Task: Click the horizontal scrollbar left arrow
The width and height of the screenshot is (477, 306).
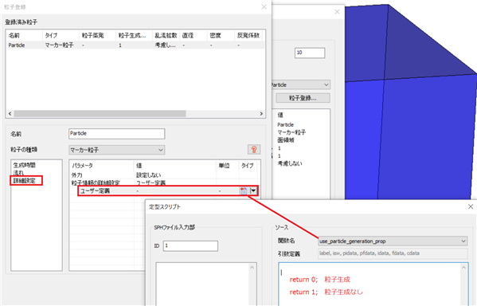Action: tap(10, 114)
